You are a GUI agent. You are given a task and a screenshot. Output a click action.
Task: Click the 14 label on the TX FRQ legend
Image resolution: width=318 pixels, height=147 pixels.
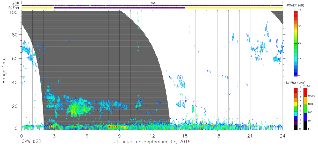pyautogui.click(x=300, y=106)
